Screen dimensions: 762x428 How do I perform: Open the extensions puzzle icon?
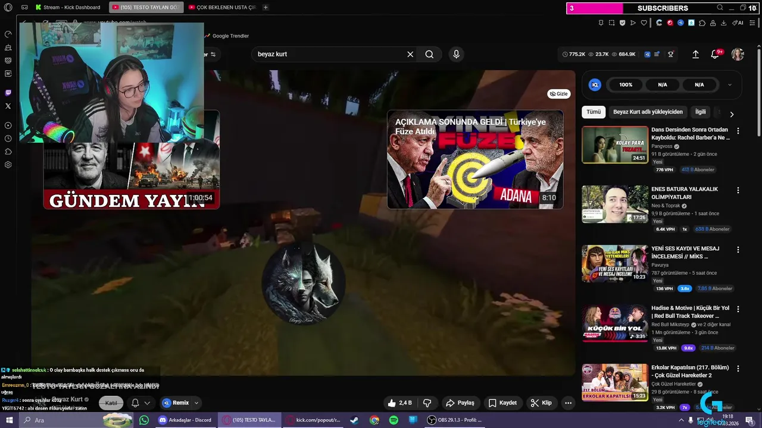click(x=702, y=23)
